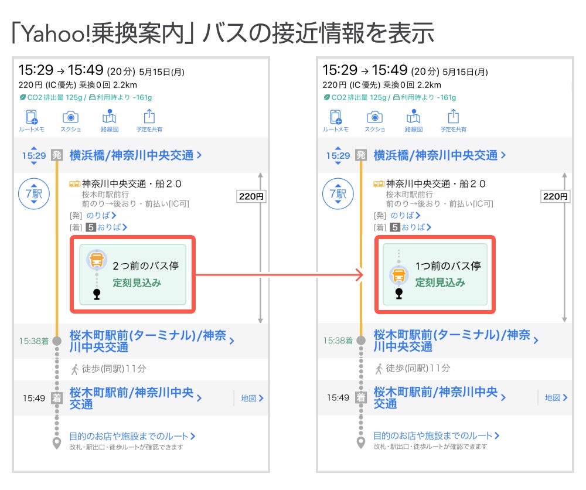Click bus stop pin in right approach card
This screenshot has height=490, width=586.
tap(398, 294)
